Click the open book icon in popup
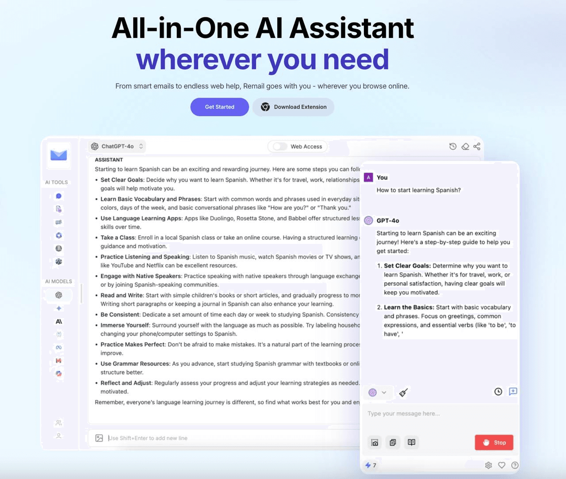Viewport: 566px width, 479px height. pos(411,442)
